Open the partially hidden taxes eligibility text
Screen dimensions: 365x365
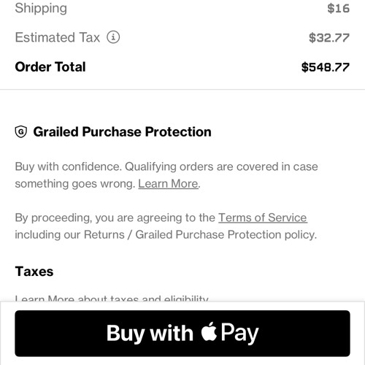tap(112, 298)
